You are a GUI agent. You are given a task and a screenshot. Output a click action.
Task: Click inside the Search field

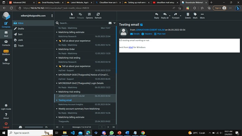[x=83, y=23]
